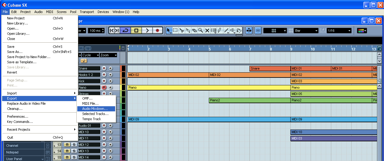Screen dimensions: 384x161
Task: Select the Play speaker tool
Action: point(232,31)
